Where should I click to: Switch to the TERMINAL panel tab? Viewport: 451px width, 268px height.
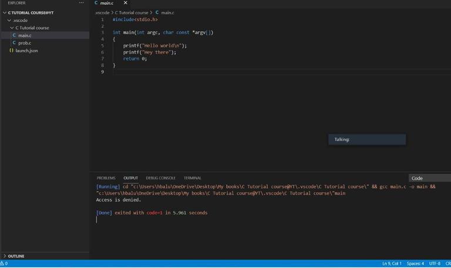192,178
